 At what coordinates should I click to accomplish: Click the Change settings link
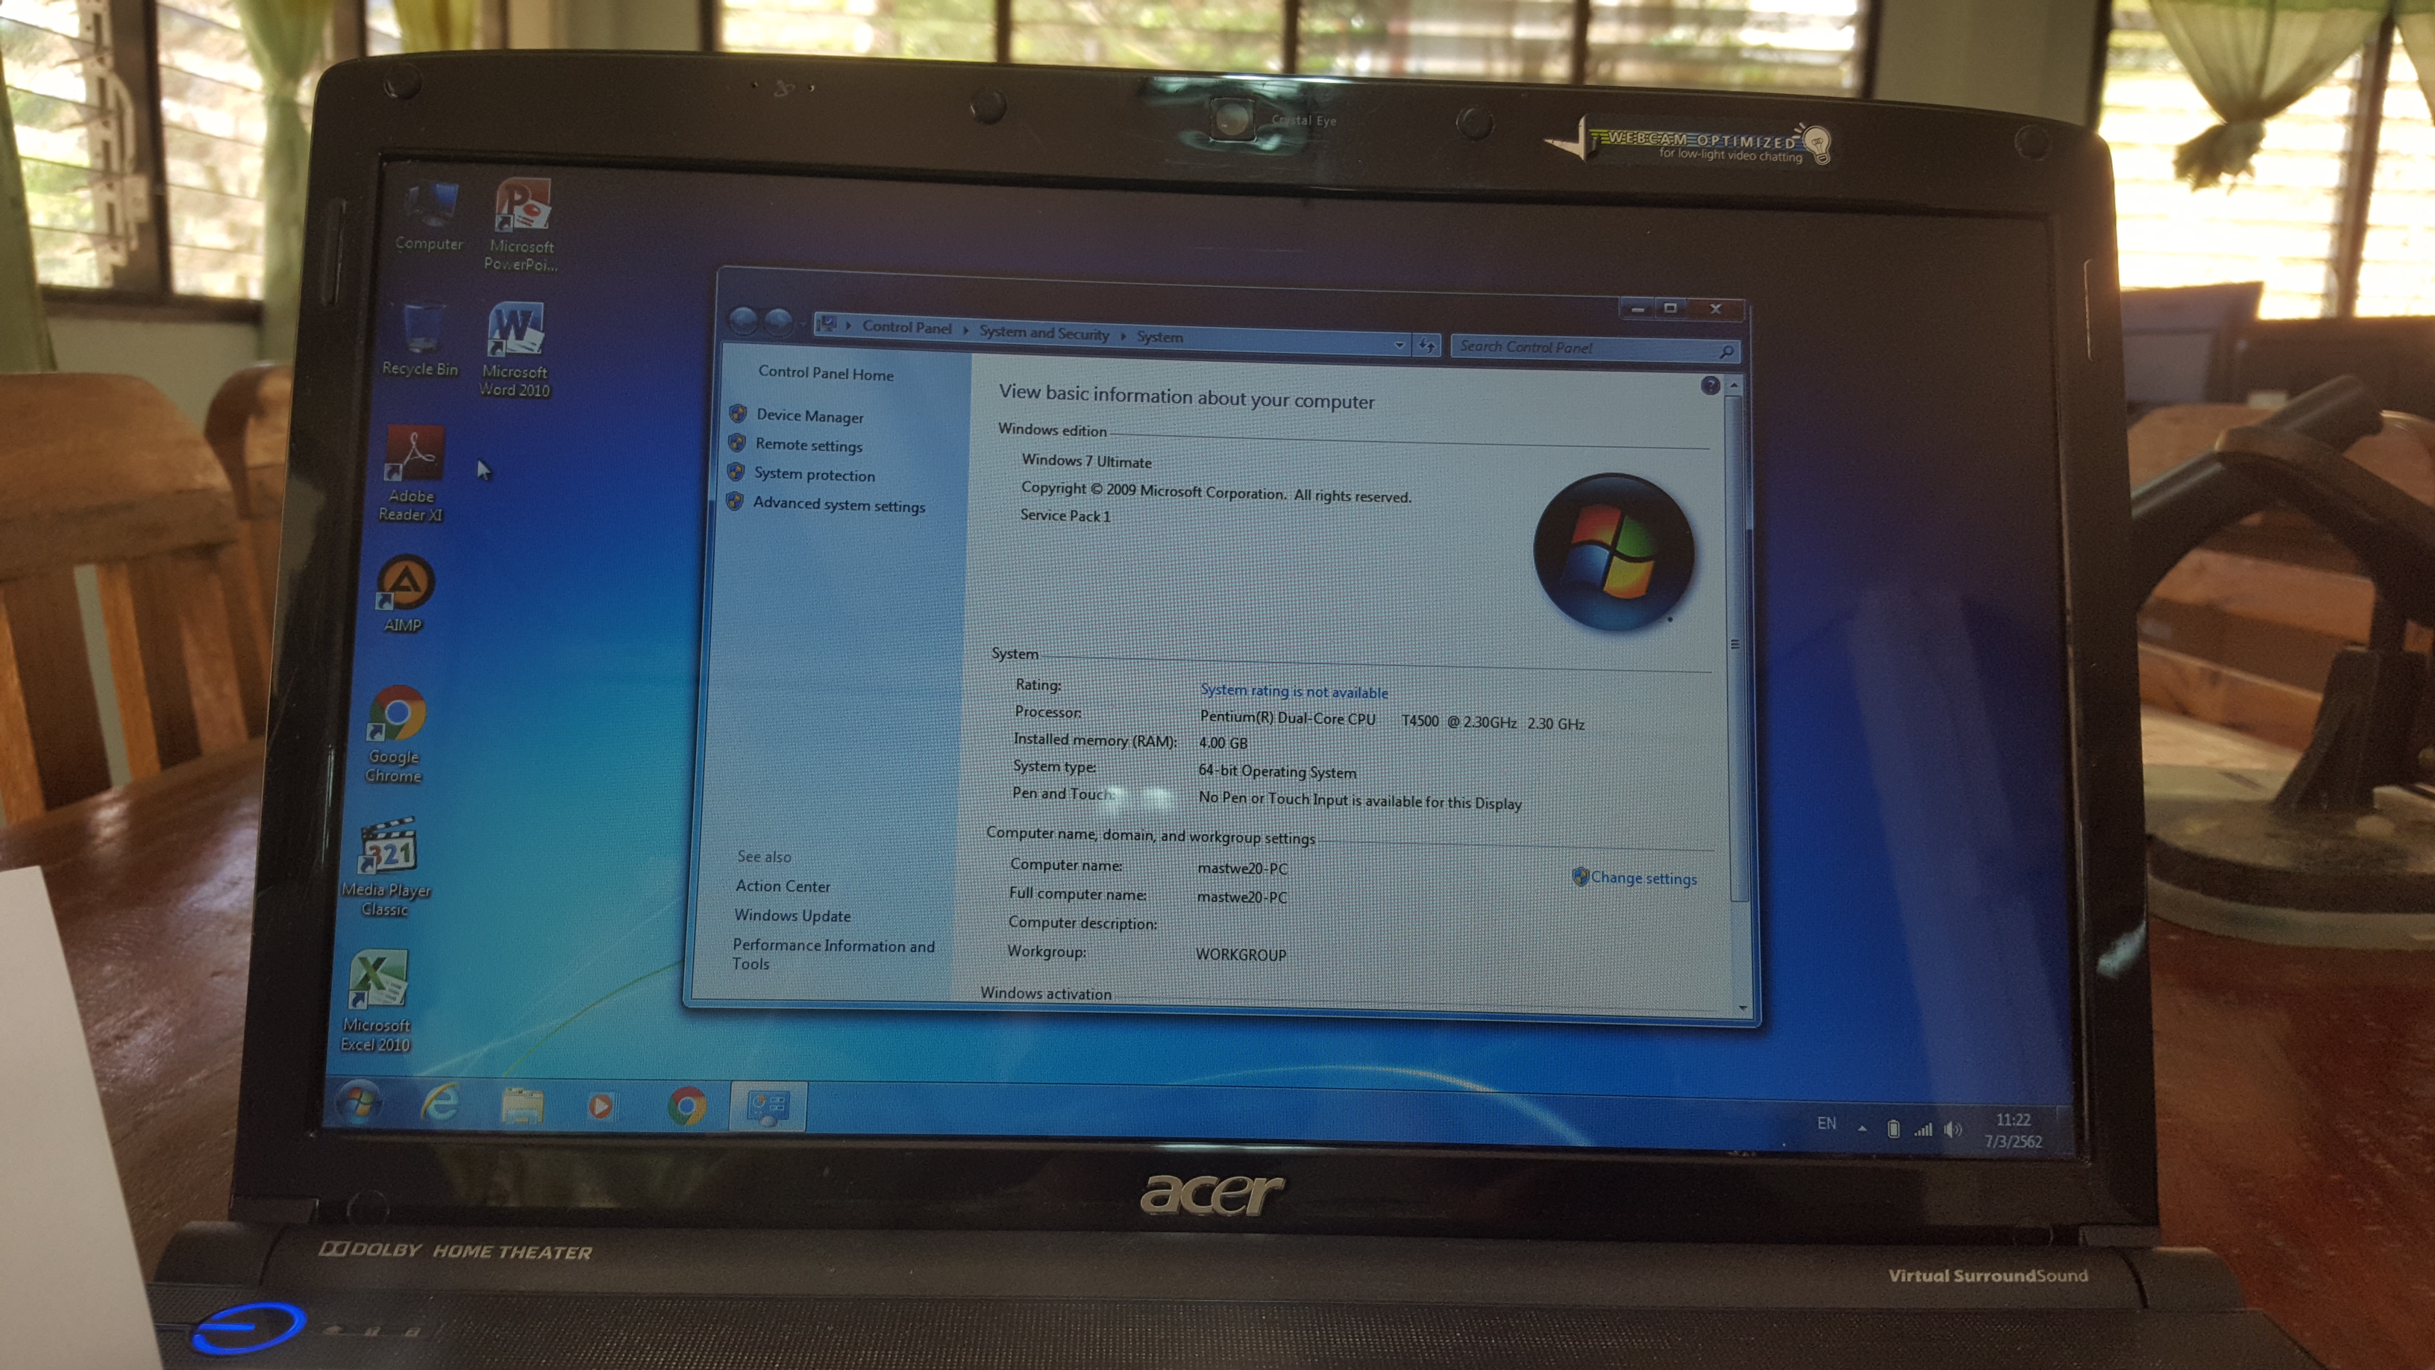click(x=1643, y=878)
